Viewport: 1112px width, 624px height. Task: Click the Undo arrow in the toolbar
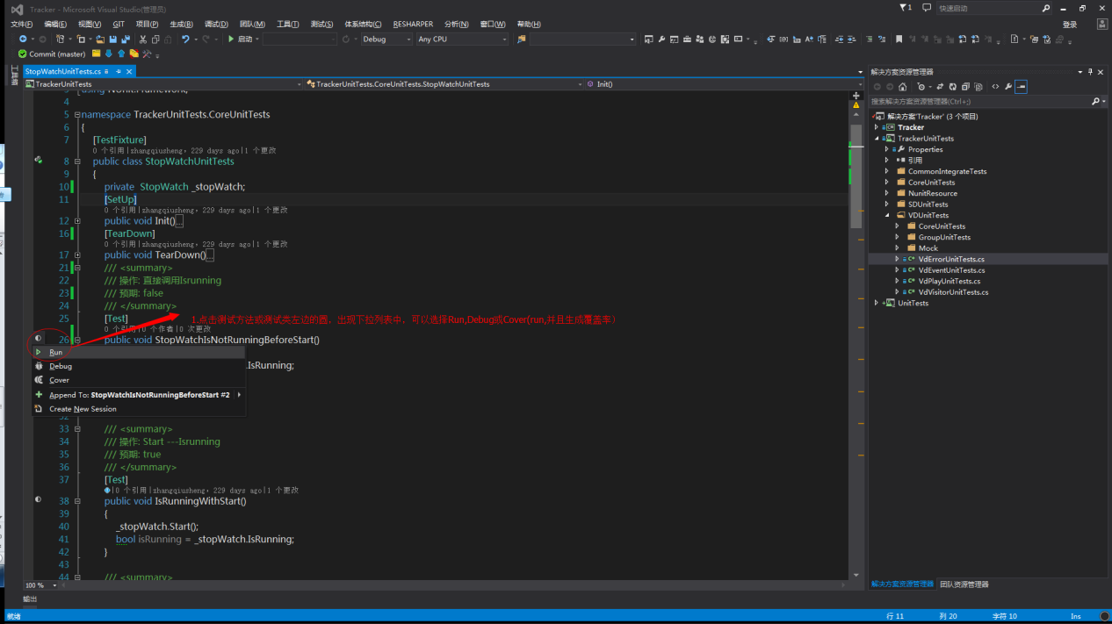pos(185,39)
